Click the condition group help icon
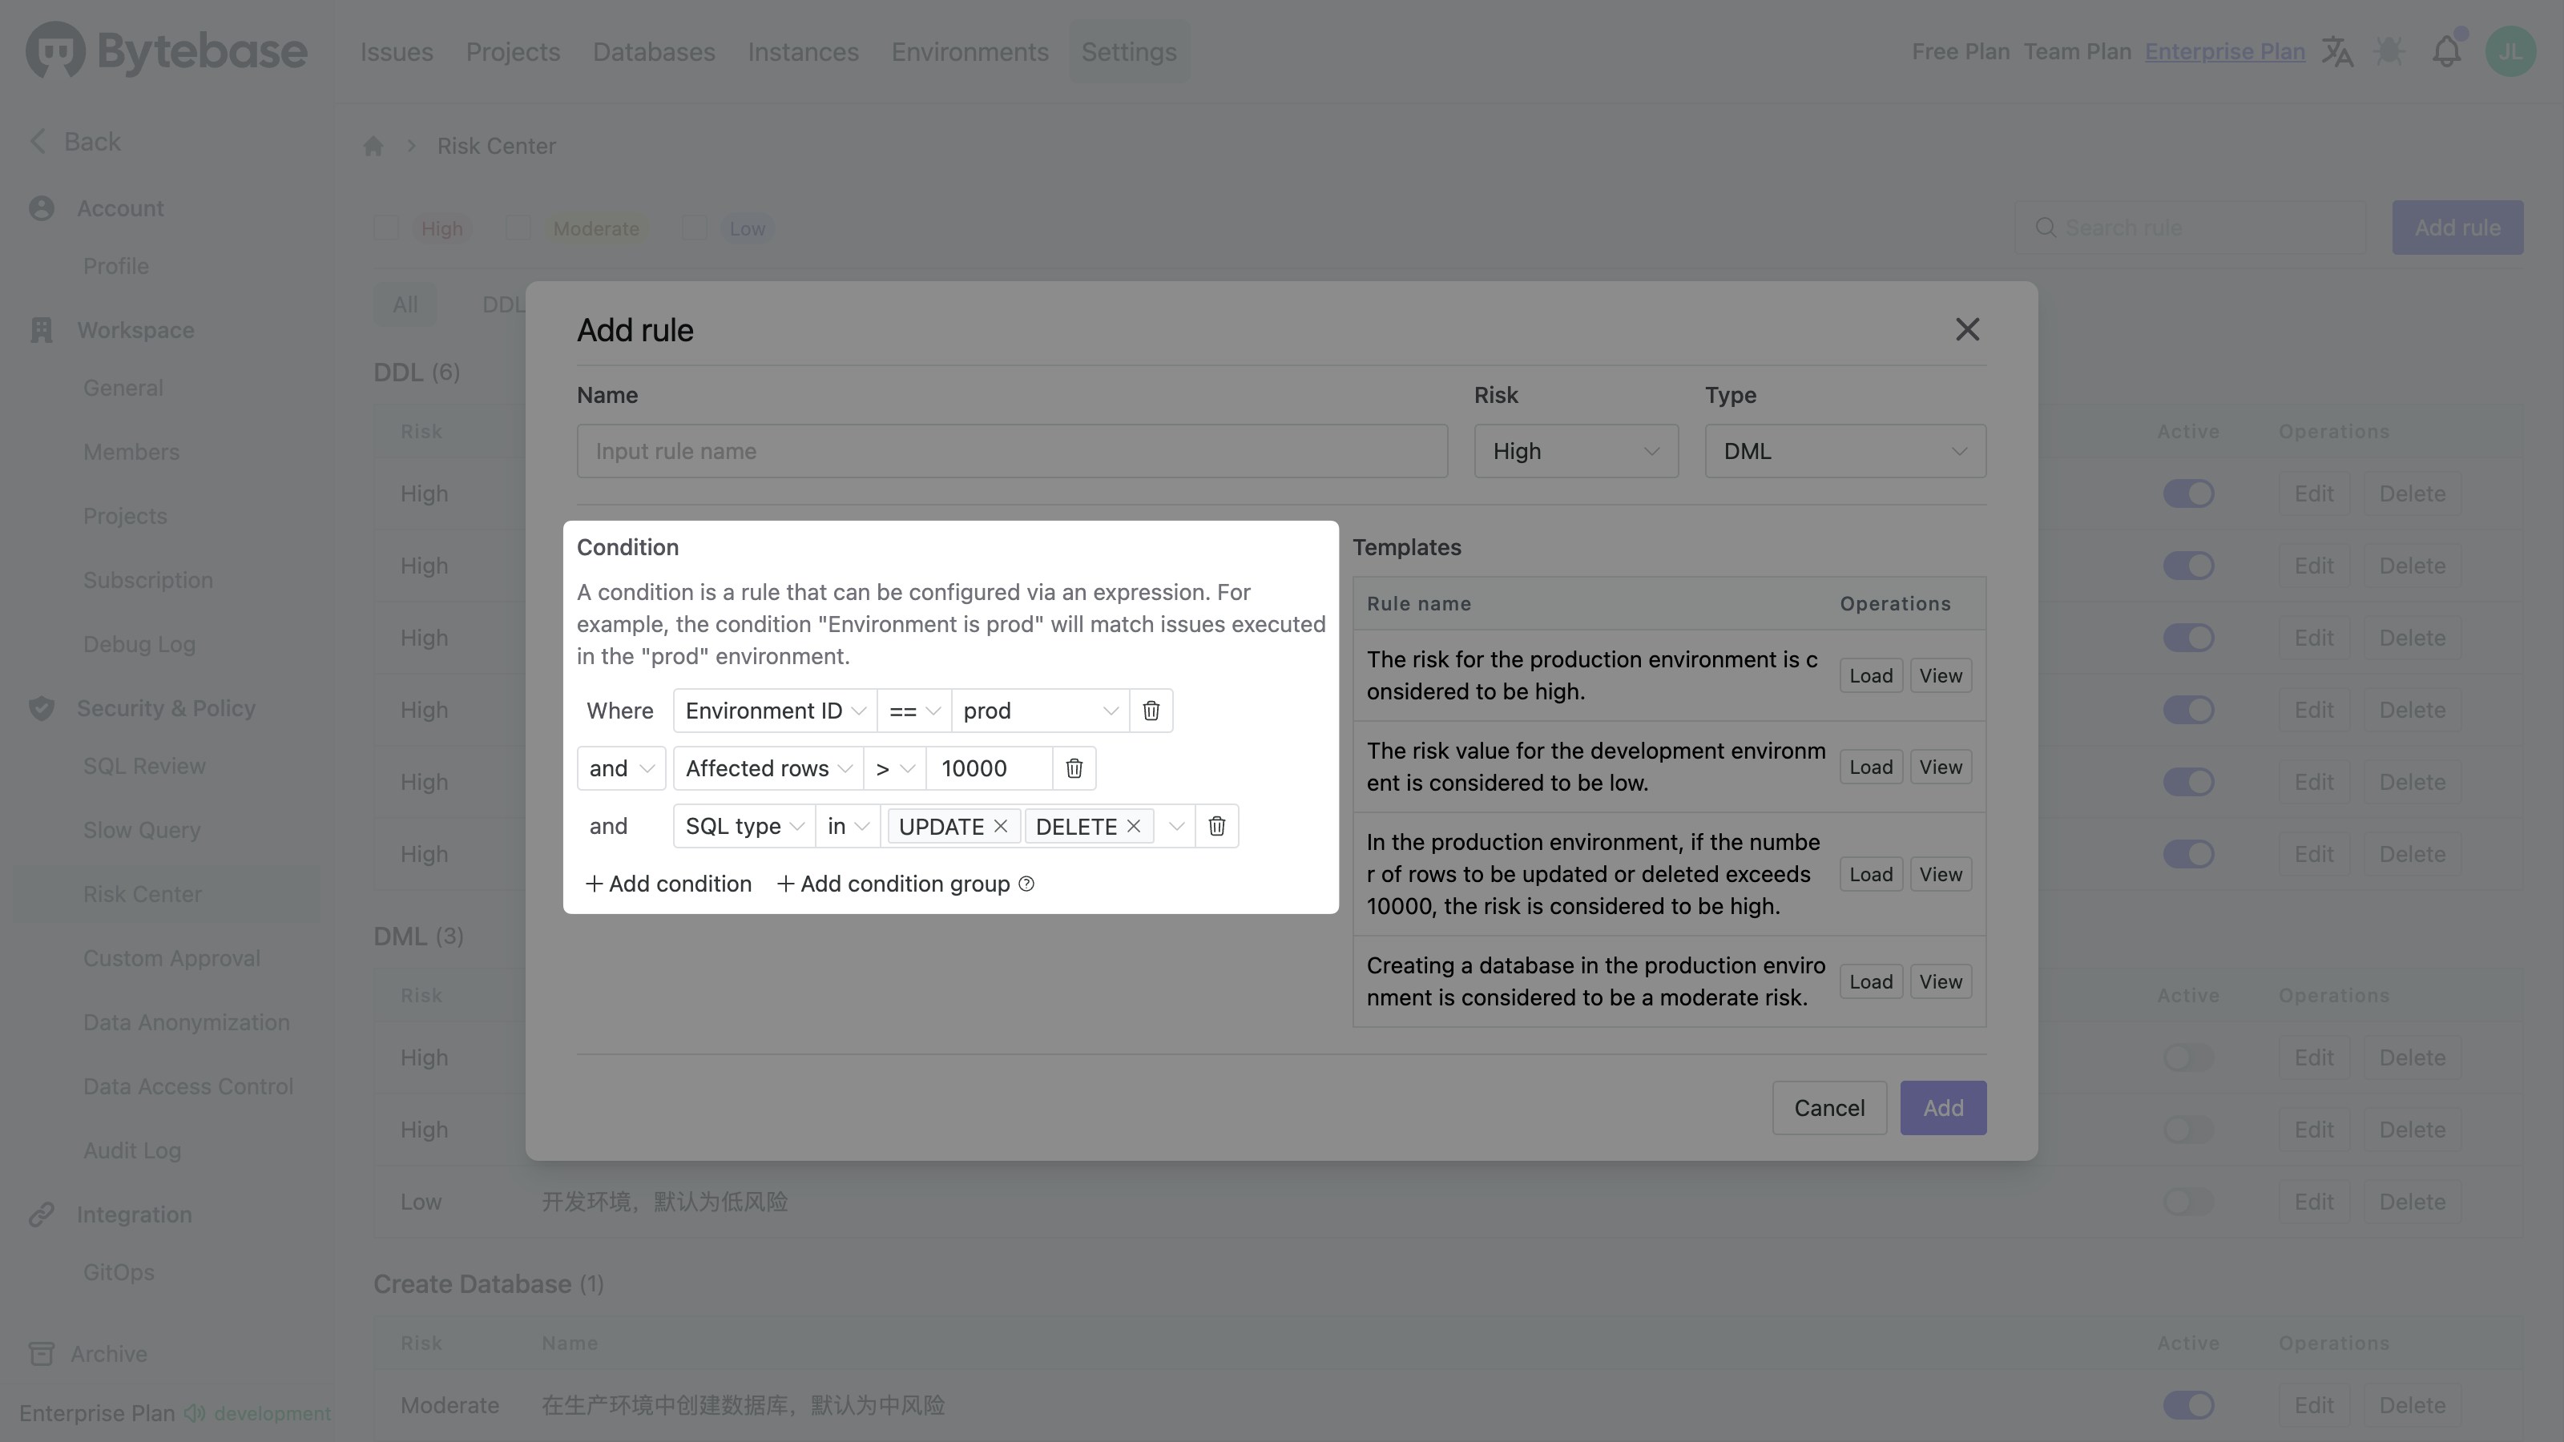Screen dimensions: 2564x1442 click(1026, 884)
